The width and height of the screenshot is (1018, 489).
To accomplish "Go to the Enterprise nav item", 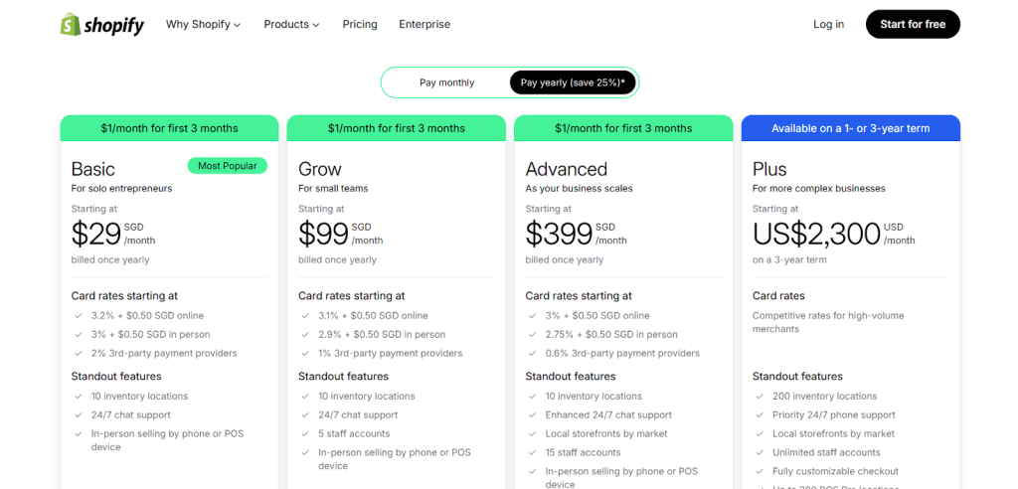I will tap(424, 25).
